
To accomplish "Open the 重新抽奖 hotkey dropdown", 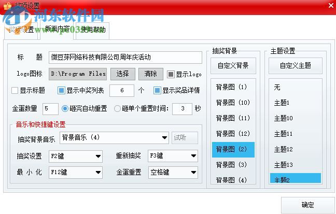I will 173,156.
